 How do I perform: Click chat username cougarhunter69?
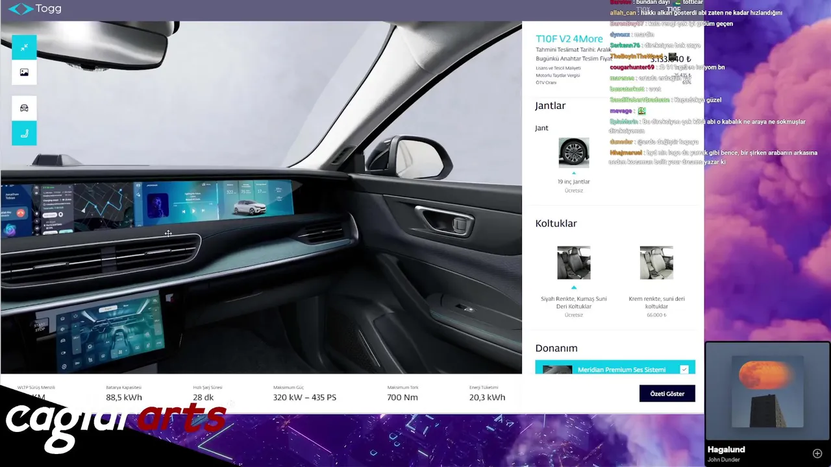tap(632, 67)
